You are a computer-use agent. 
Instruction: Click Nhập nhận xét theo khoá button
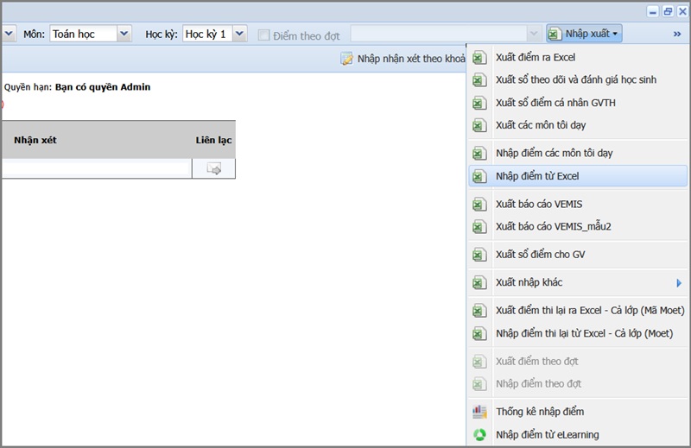tap(403, 59)
